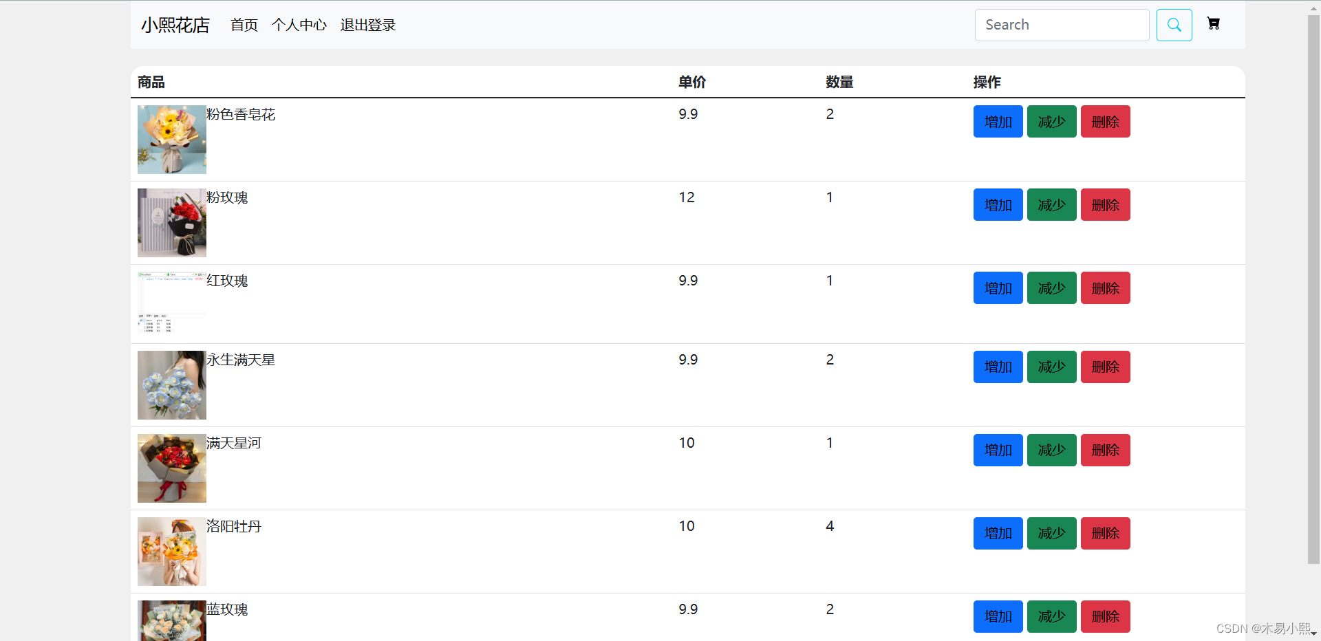Click the 商品 column header
1321x641 pixels.
[x=151, y=82]
